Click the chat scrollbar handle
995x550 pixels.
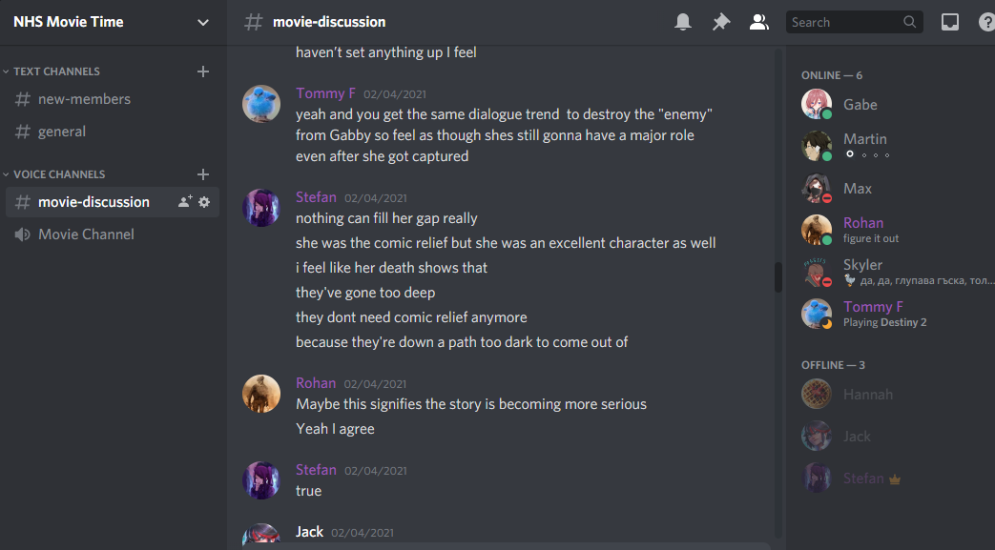[778, 277]
